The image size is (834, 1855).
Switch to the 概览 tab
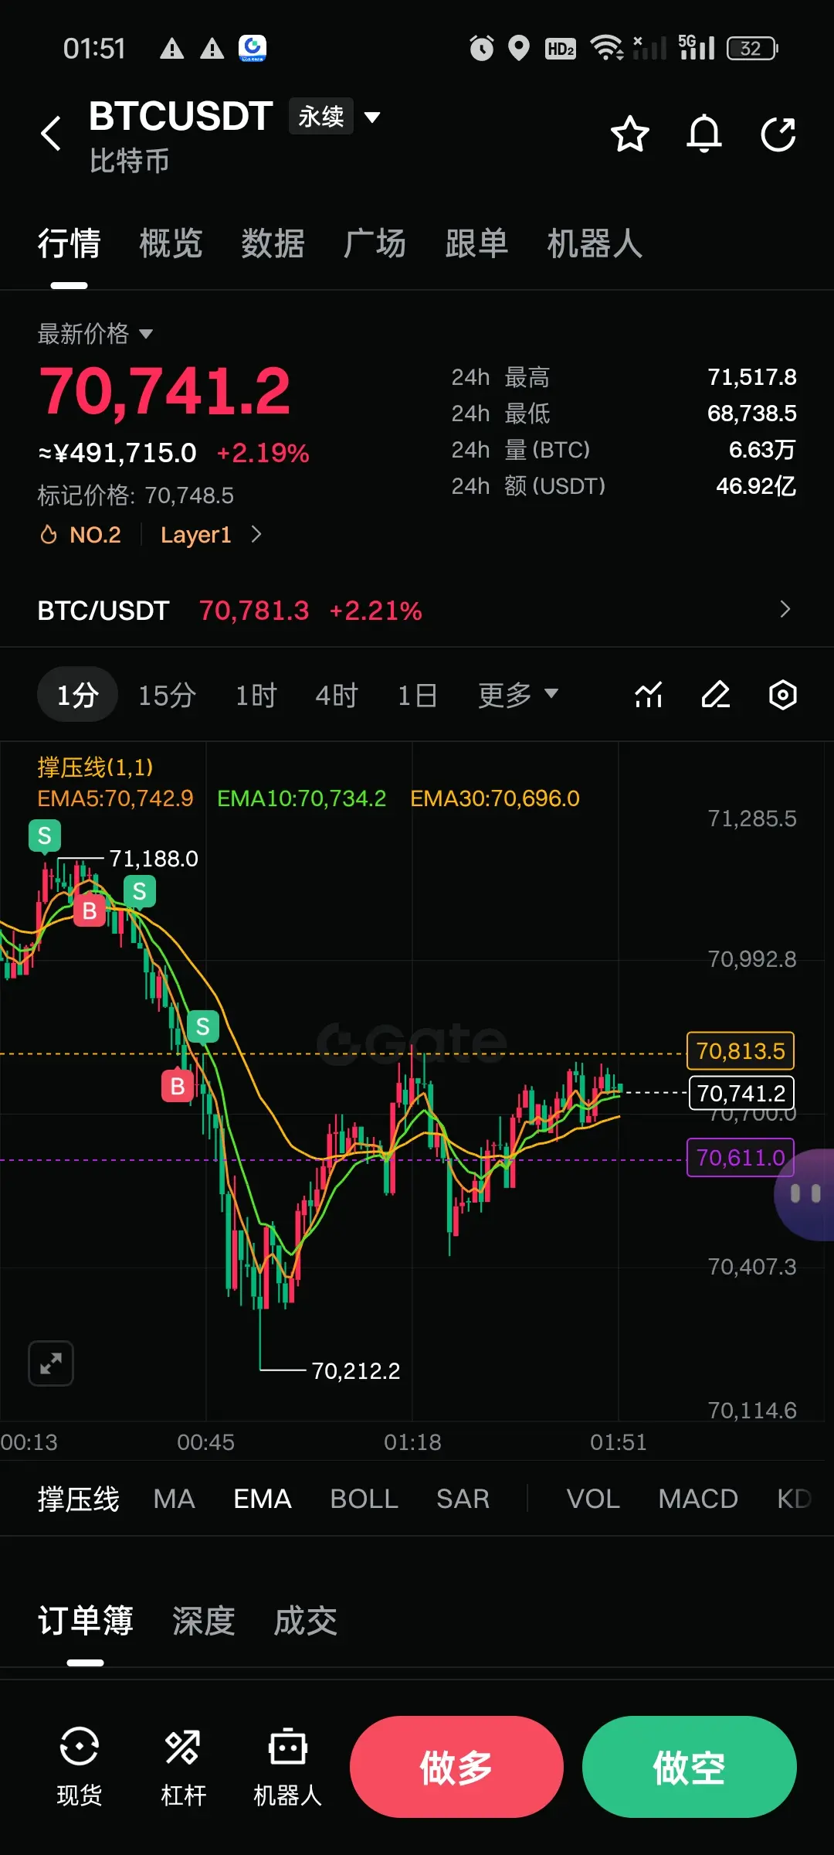click(x=171, y=243)
